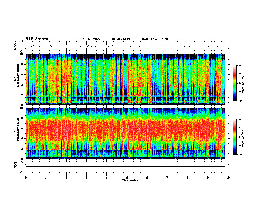Click the "VLF Spectra" plot title
Screen dimensions: 257x199
(37, 39)
